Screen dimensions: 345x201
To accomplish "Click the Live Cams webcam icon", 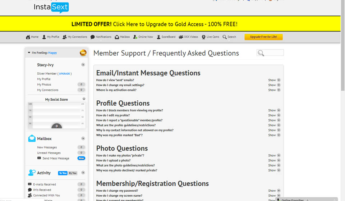I will click(203, 37).
